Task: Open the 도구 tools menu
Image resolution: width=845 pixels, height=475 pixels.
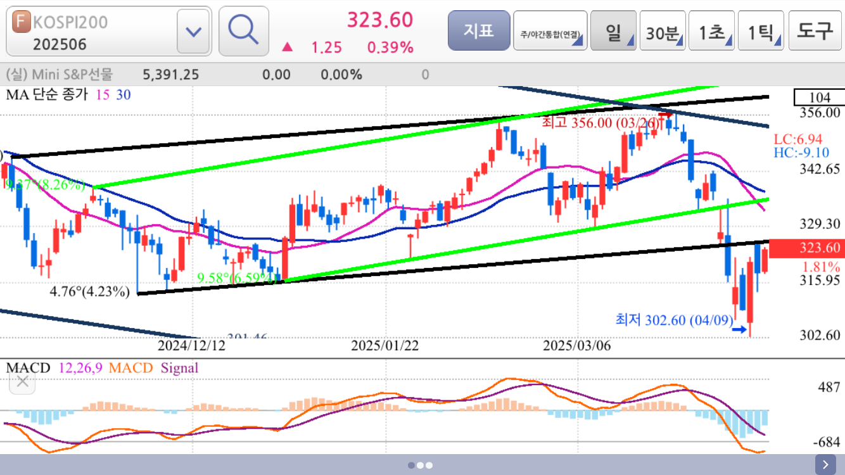Action: [x=815, y=31]
